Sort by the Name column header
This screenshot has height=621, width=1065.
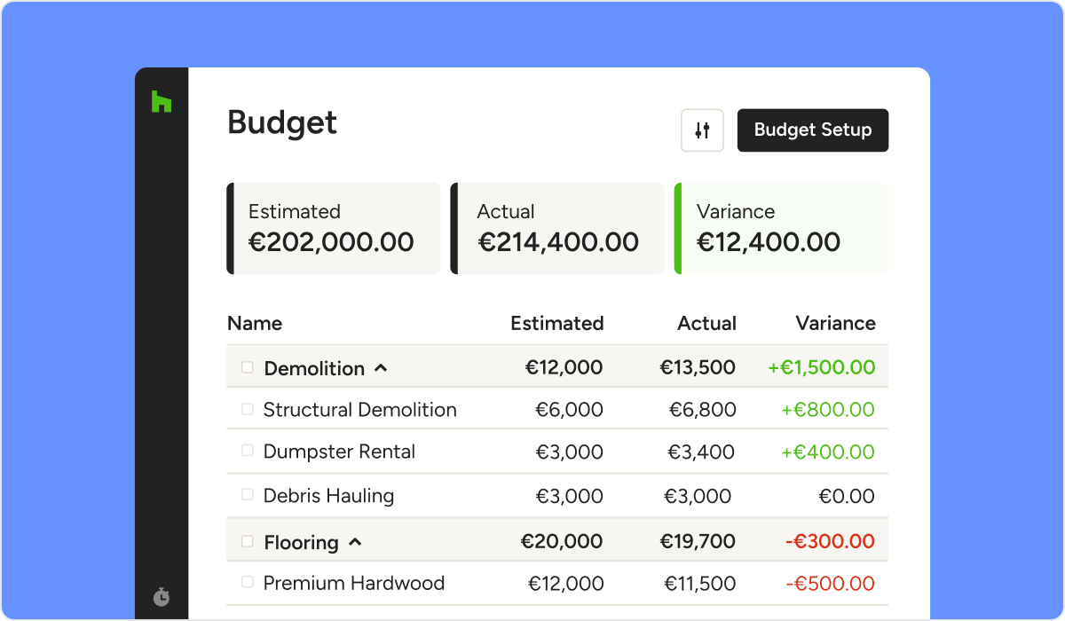pyautogui.click(x=255, y=324)
